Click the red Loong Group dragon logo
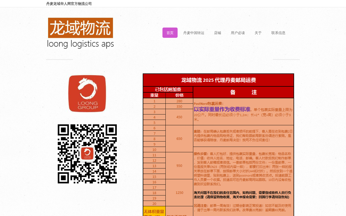This screenshot has width=346, height=216. [87, 93]
